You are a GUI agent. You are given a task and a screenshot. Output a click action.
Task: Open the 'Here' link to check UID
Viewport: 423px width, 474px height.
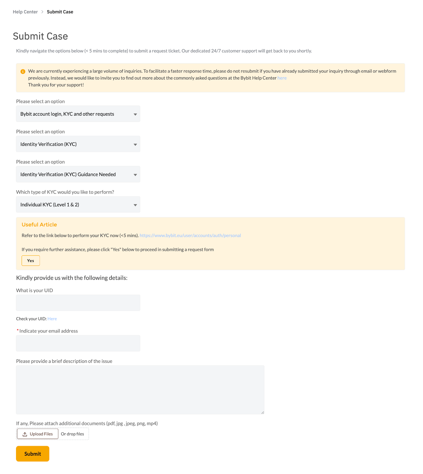(x=52, y=319)
